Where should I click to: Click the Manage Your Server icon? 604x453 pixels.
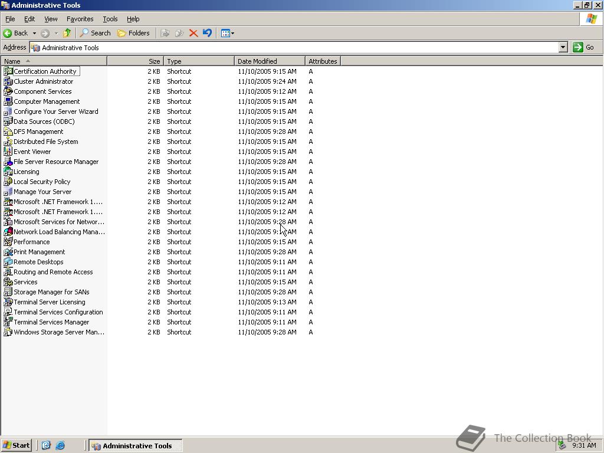coord(8,192)
